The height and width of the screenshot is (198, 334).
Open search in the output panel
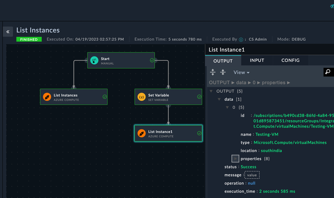328,72
